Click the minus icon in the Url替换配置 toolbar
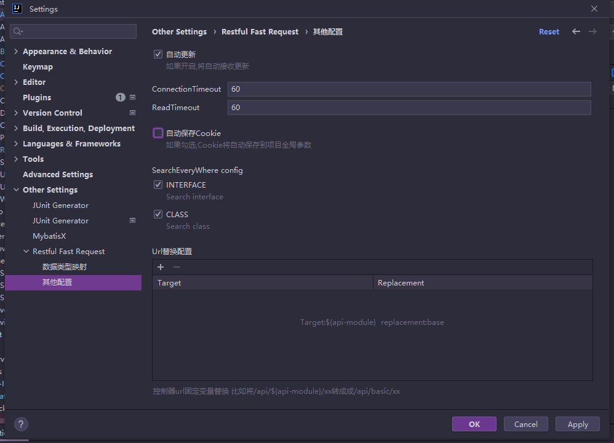Screen dimensions: 614x443 [x=175, y=267]
